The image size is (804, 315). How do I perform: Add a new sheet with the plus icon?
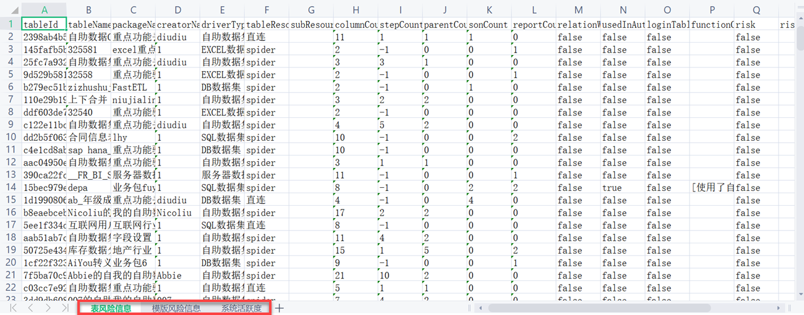click(280, 308)
